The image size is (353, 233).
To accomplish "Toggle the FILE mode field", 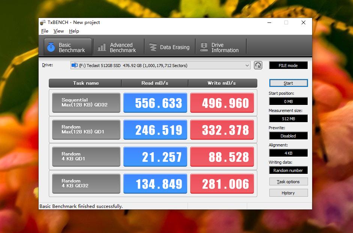I will point(288,66).
